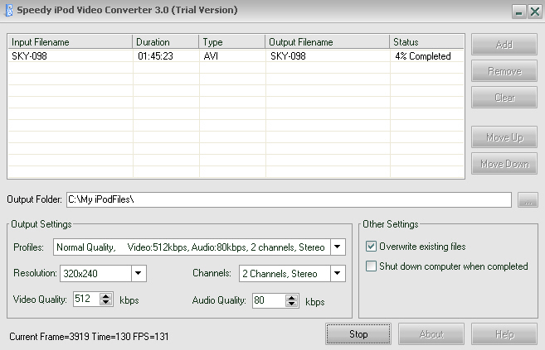The height and width of the screenshot is (350, 545).
Task: Open the Profiles dropdown arrow
Action: pyautogui.click(x=338, y=247)
